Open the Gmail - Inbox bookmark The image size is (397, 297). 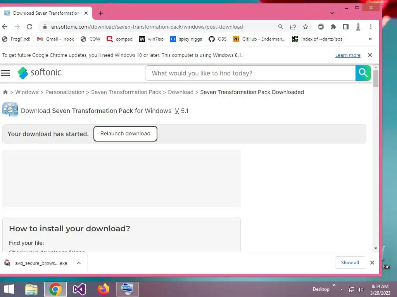click(x=55, y=39)
